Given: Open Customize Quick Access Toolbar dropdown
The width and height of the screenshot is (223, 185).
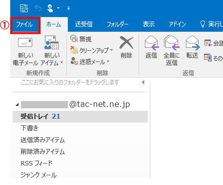Looking at the screenshot, I should click(x=69, y=8).
